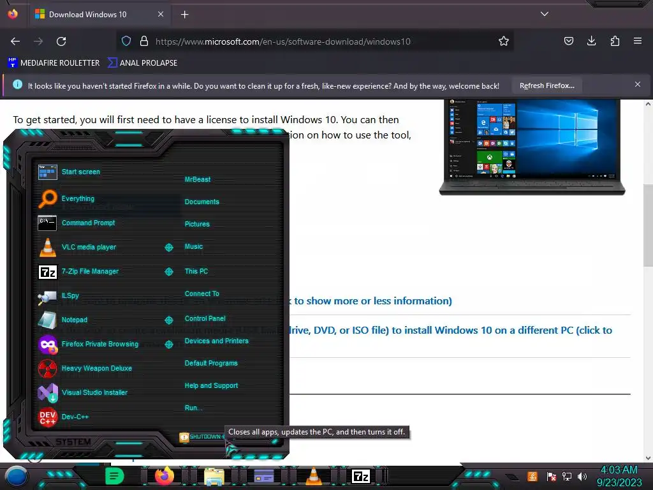Open 7-Zip File Manager icon in start menu

click(x=47, y=272)
